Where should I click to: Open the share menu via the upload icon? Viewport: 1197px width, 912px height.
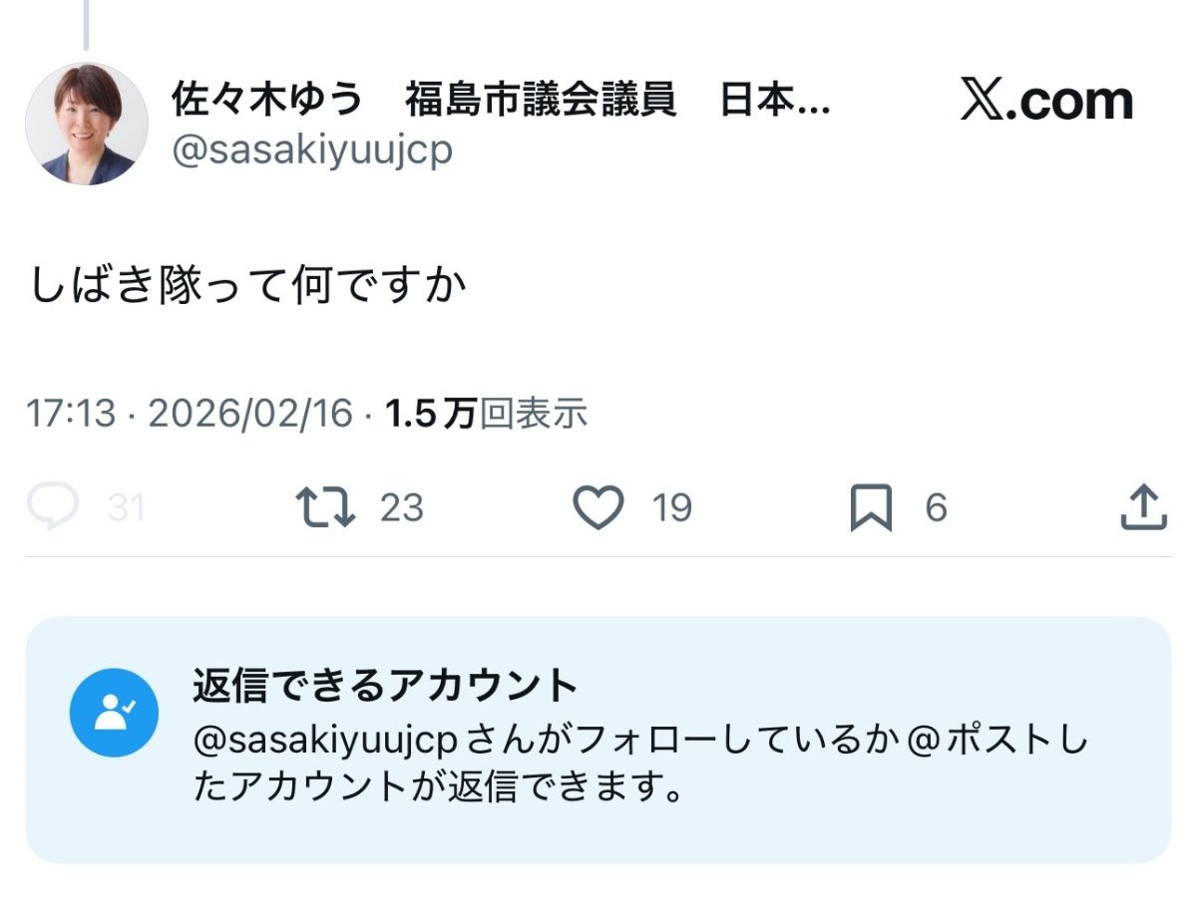[1143, 508]
